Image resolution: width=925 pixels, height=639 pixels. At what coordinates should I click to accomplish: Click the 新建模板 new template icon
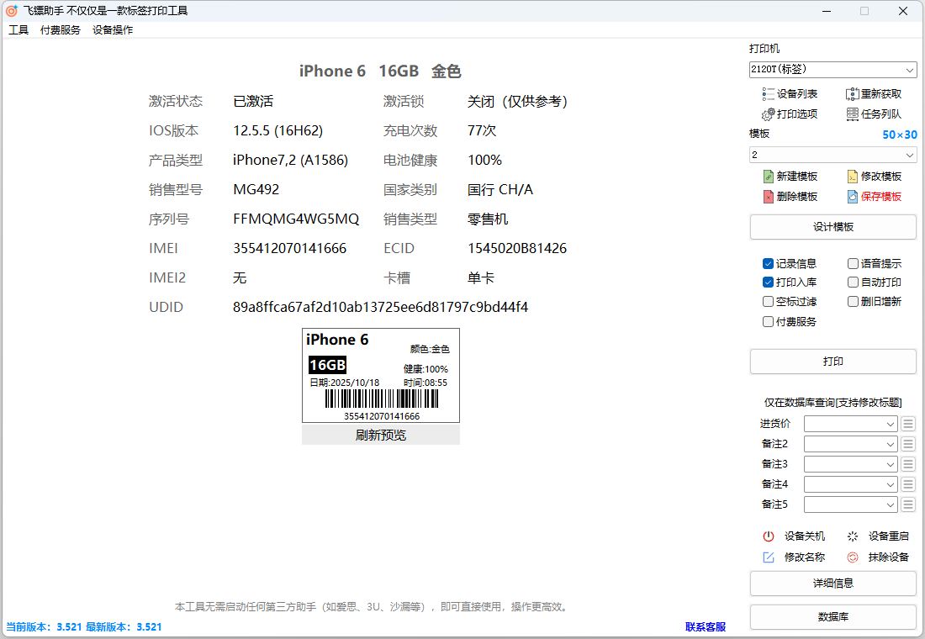pos(768,177)
